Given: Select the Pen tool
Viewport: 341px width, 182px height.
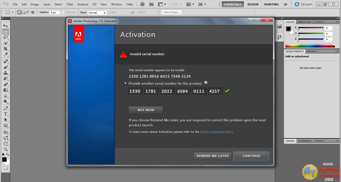Looking at the screenshot, I should pos(6,108).
